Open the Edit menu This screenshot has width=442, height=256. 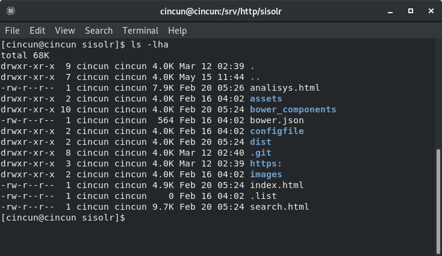click(37, 30)
